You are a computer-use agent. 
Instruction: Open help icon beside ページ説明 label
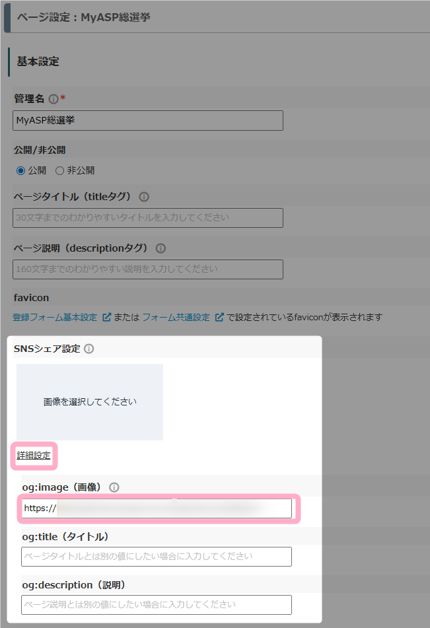161,248
